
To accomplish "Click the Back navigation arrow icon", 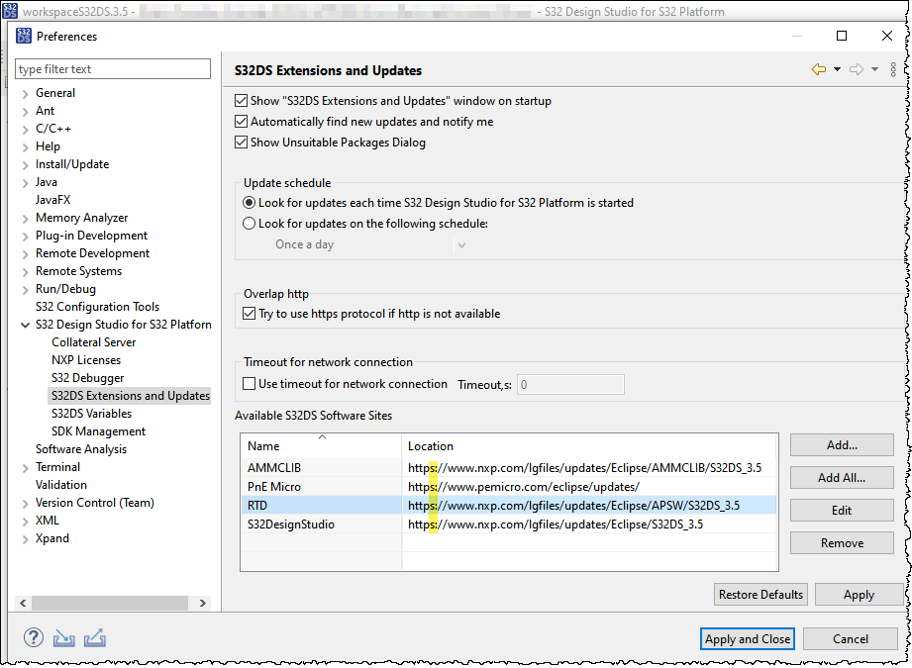I will click(x=819, y=69).
